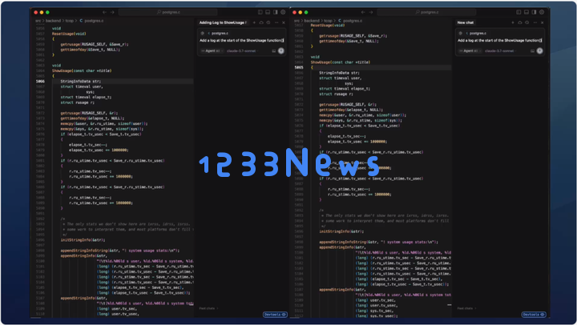Select 'Adding Log to ShowUsage' chat tab

[223, 22]
